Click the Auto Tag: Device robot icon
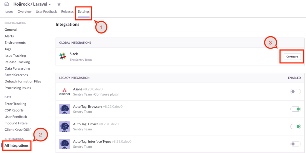Screen dimensions: 306x153 pyautogui.click(x=65, y=127)
